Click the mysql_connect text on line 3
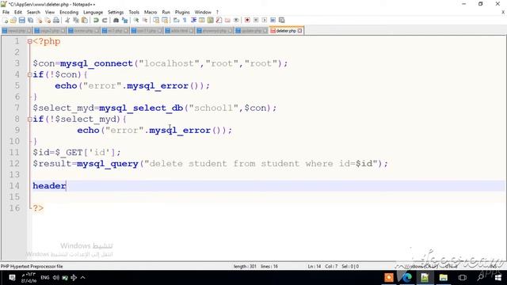The height and width of the screenshot is (285, 507). 97,63
